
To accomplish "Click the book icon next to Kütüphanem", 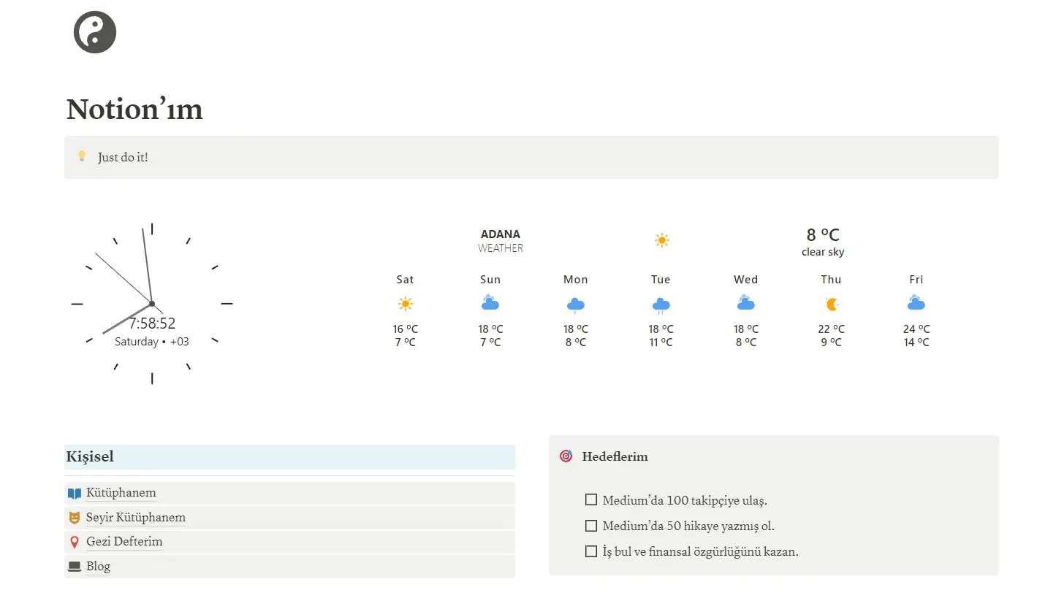I will [x=75, y=494].
